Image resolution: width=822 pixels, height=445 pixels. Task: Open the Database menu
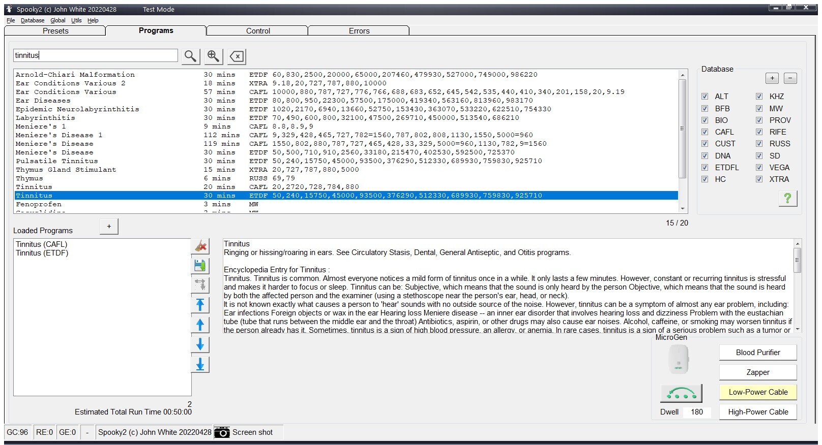(x=33, y=20)
